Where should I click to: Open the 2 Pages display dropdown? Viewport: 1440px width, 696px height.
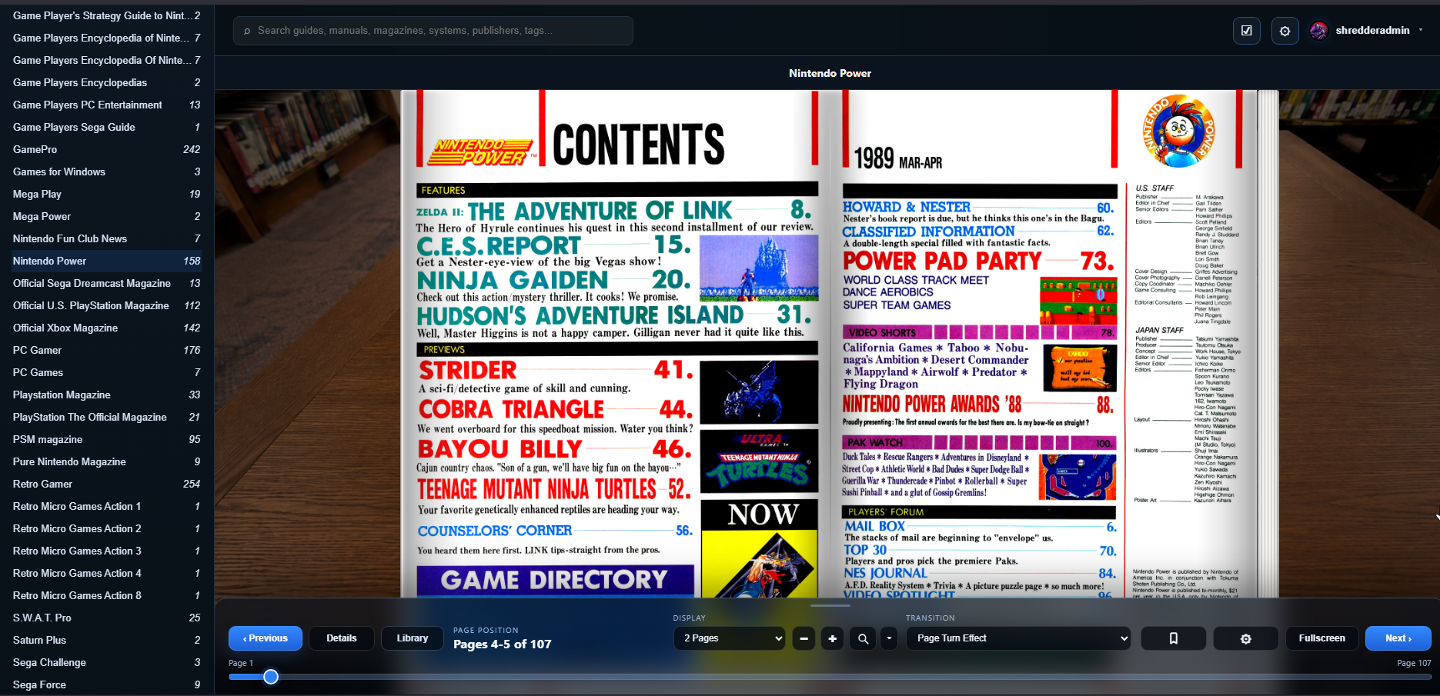click(x=730, y=638)
